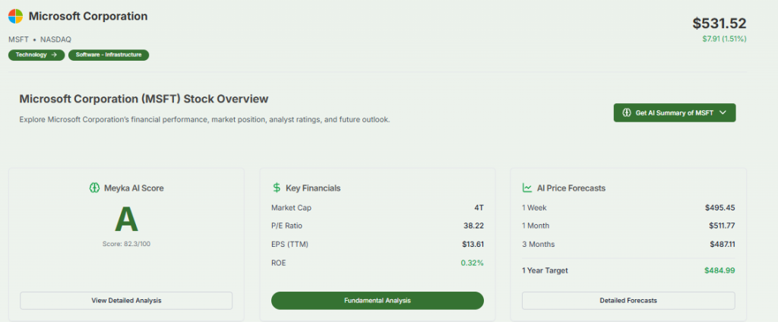Click the Market Cap label
Image resolution: width=778 pixels, height=322 pixels.
pos(291,208)
